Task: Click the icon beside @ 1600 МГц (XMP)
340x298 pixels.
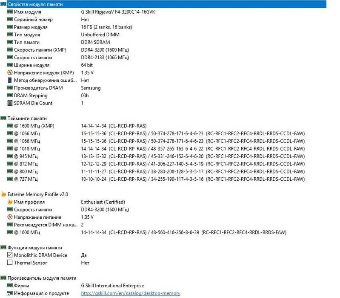Action: 10,126
